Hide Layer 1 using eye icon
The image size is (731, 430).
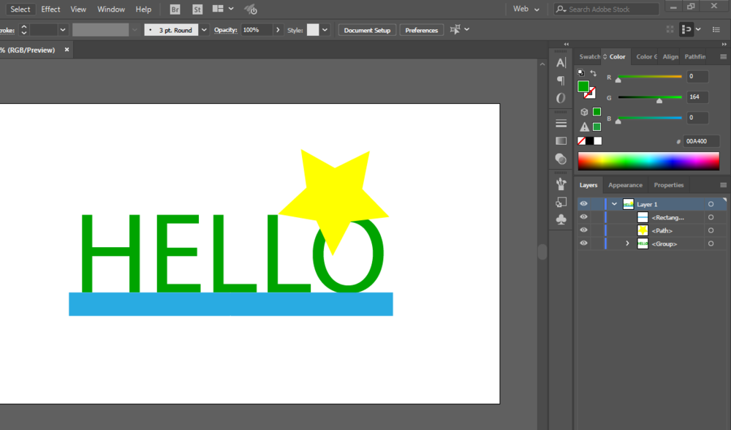pyautogui.click(x=583, y=205)
